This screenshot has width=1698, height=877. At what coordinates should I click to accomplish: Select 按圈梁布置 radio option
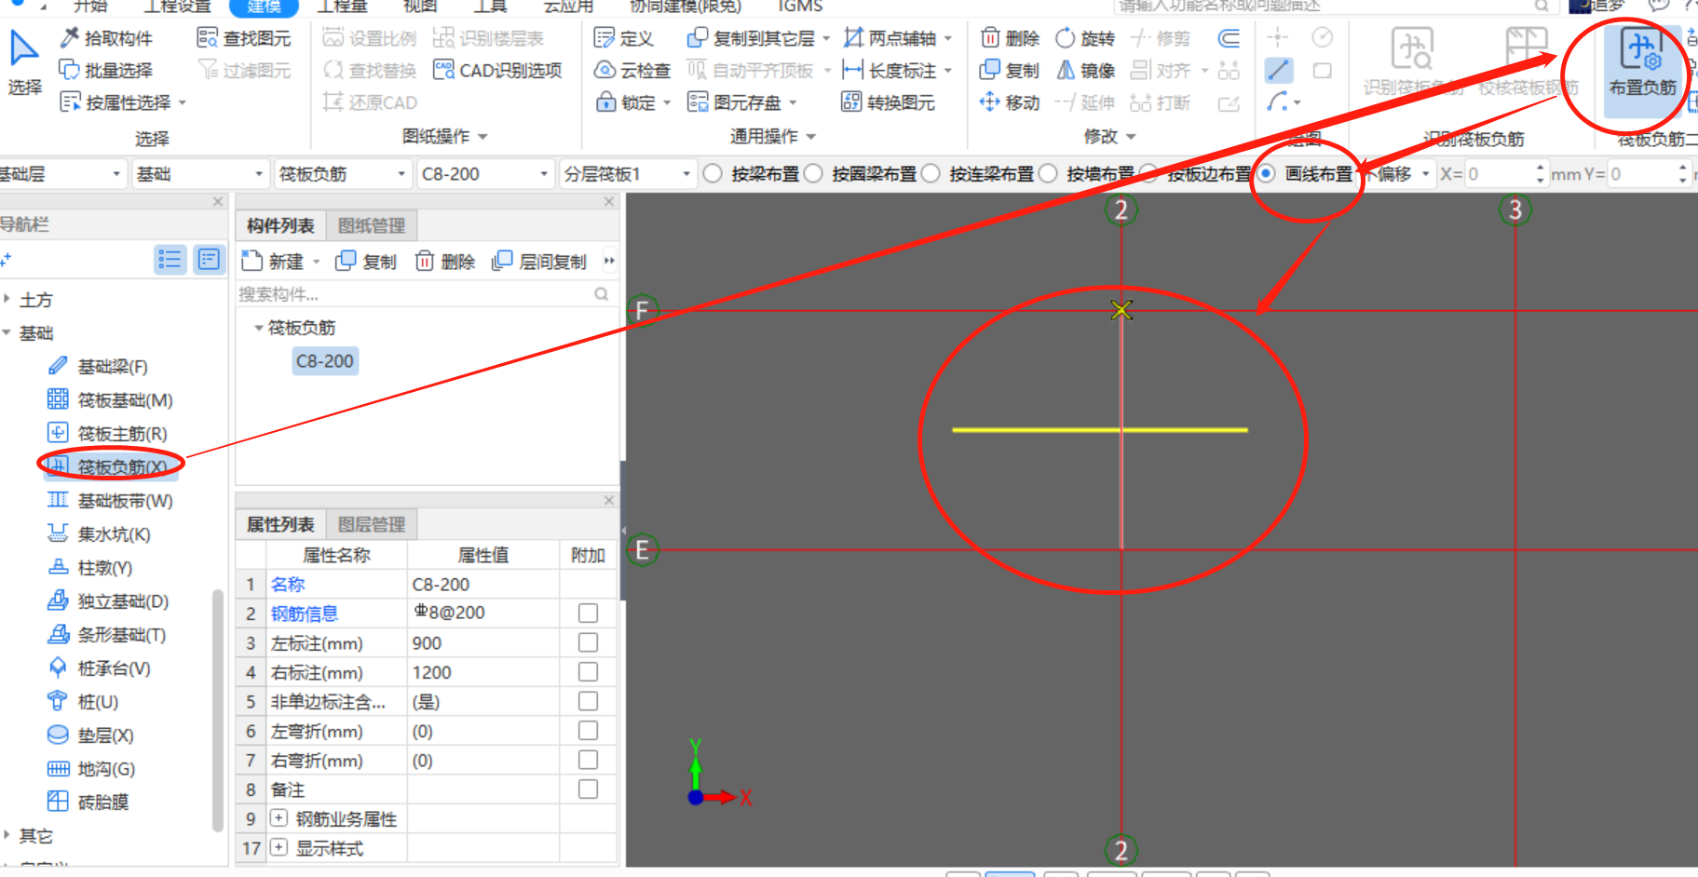tap(813, 174)
